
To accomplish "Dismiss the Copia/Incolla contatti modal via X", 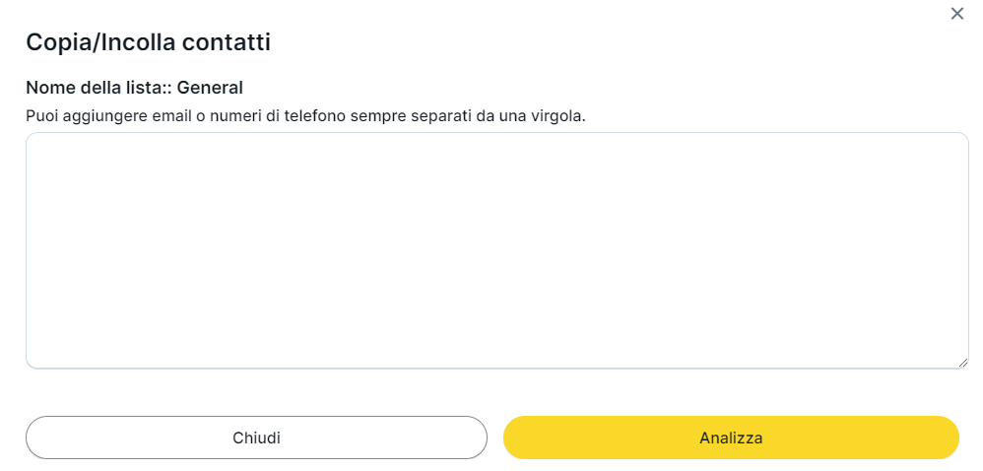I will click(x=956, y=14).
